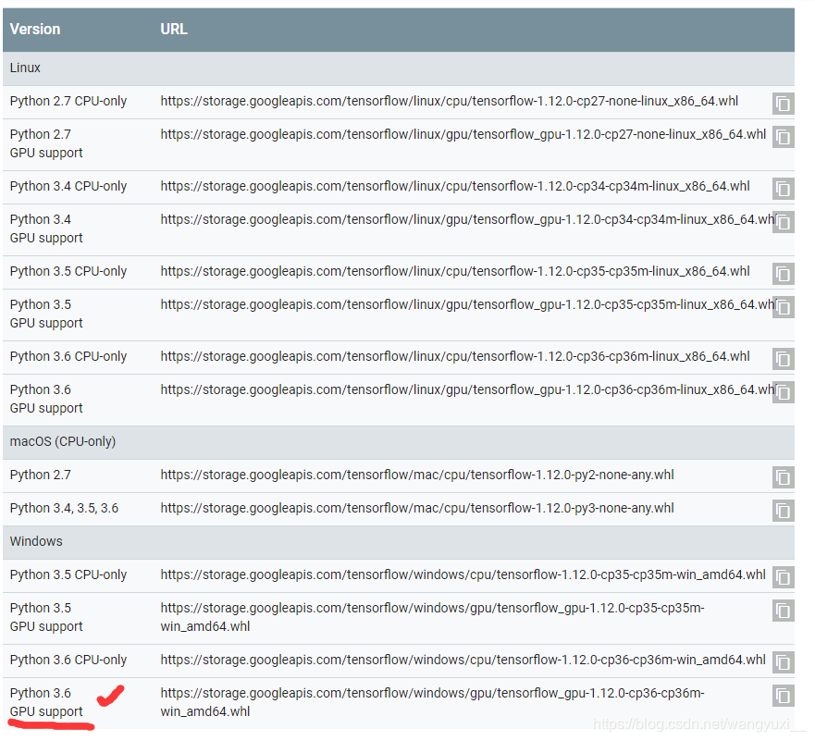The width and height of the screenshot is (815, 741).
Task: Copy the Linux Python 3.6 GPU support URL
Action: tap(783, 392)
